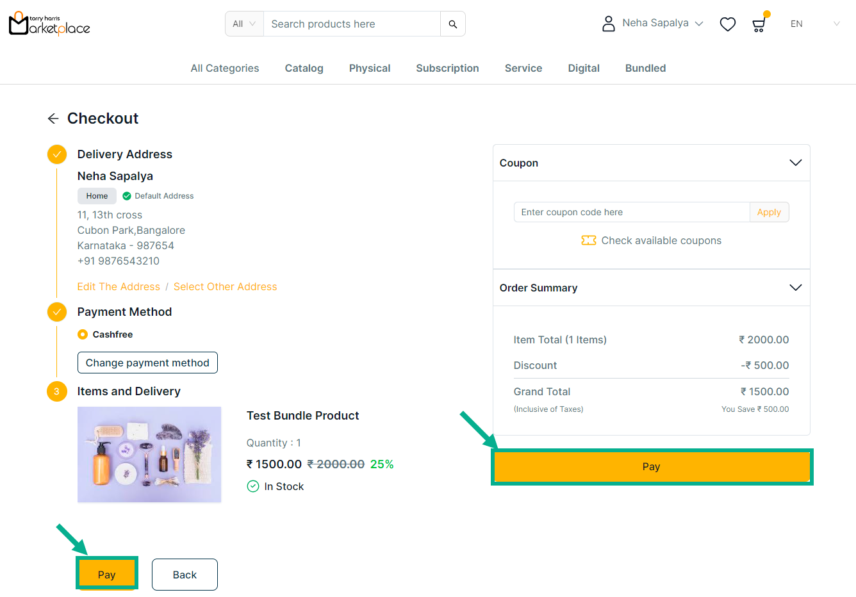Click the Select Other Address link
The image size is (856, 597).
point(225,287)
